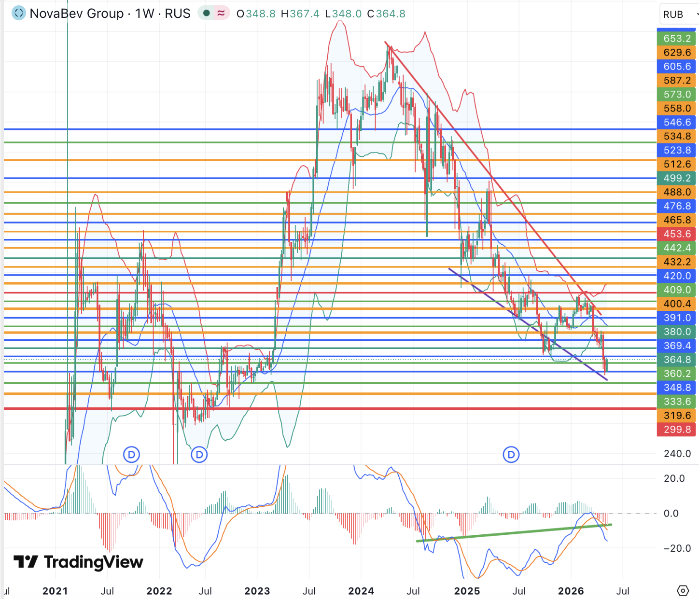Screen dimensions: 699x599
Task: Click the dividend marker near Jul 2025
Action: click(511, 454)
